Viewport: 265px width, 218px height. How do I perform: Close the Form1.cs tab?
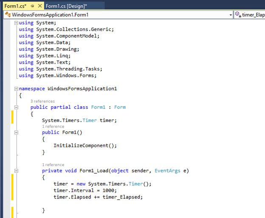pos(40,6)
